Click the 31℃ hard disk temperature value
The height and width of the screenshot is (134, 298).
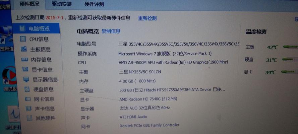272,60
